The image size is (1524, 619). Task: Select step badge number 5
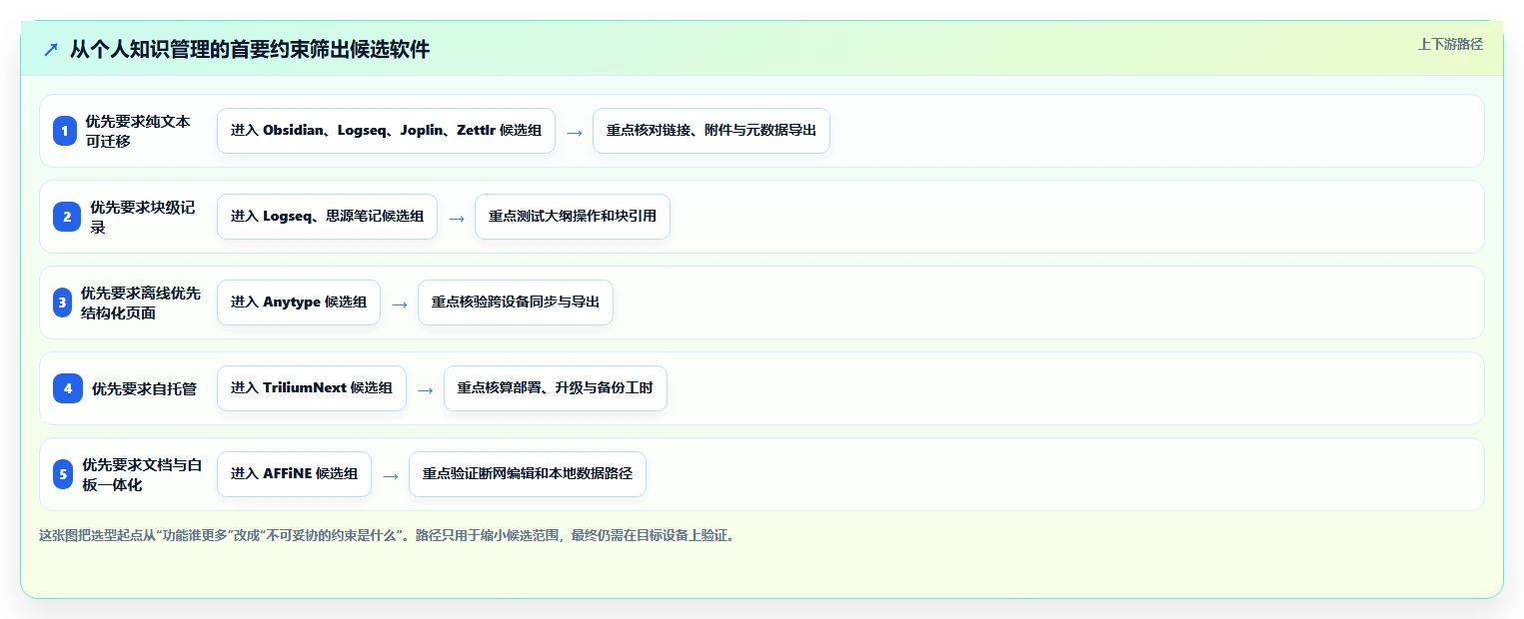tap(63, 474)
